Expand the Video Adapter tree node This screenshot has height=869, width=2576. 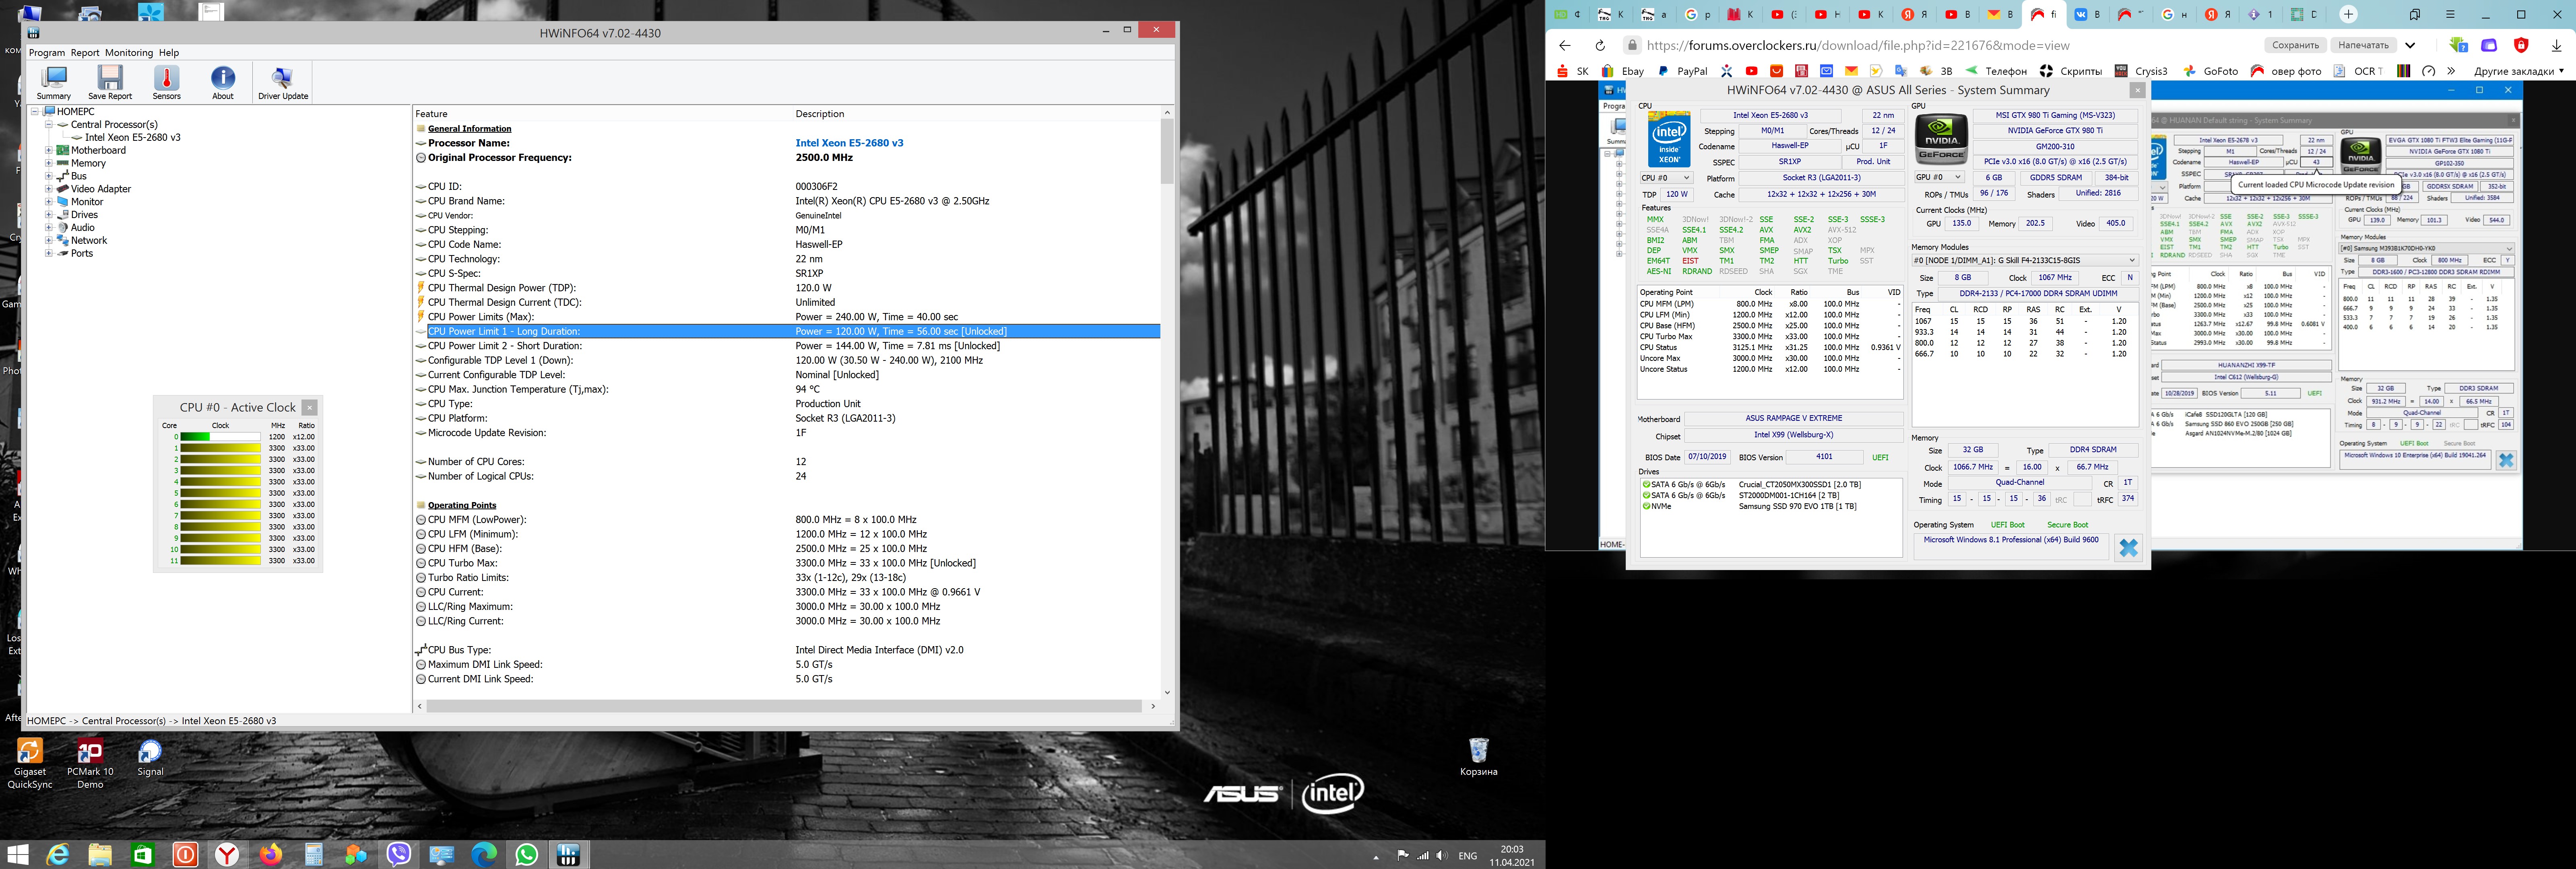click(49, 189)
